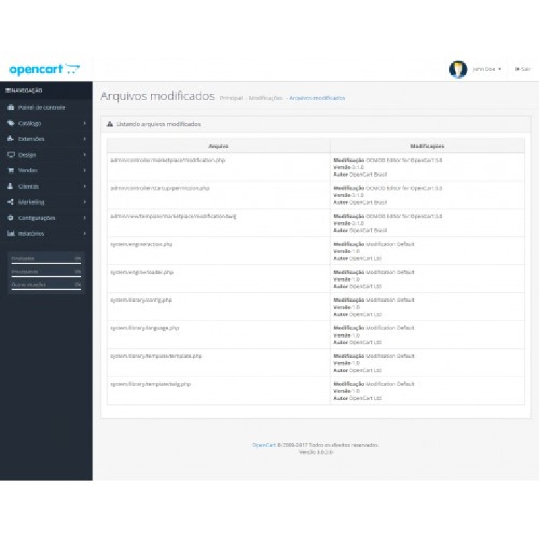The width and height of the screenshot is (539, 539).
Task: Click the Modificações breadcrumb link
Action: 264,98
